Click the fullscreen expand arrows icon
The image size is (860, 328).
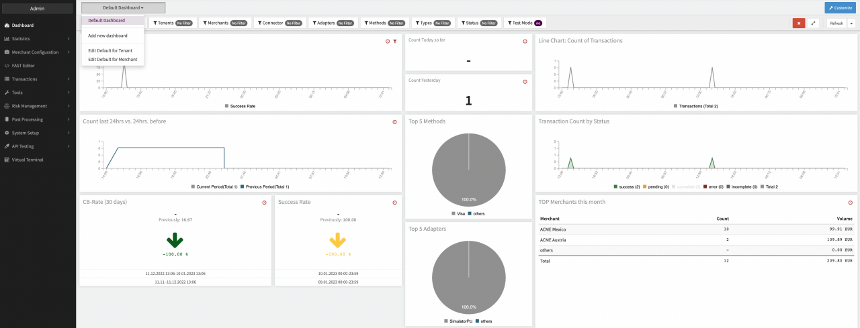coord(814,23)
